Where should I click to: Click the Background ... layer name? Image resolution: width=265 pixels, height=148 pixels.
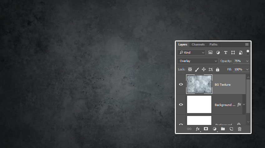click(225, 105)
